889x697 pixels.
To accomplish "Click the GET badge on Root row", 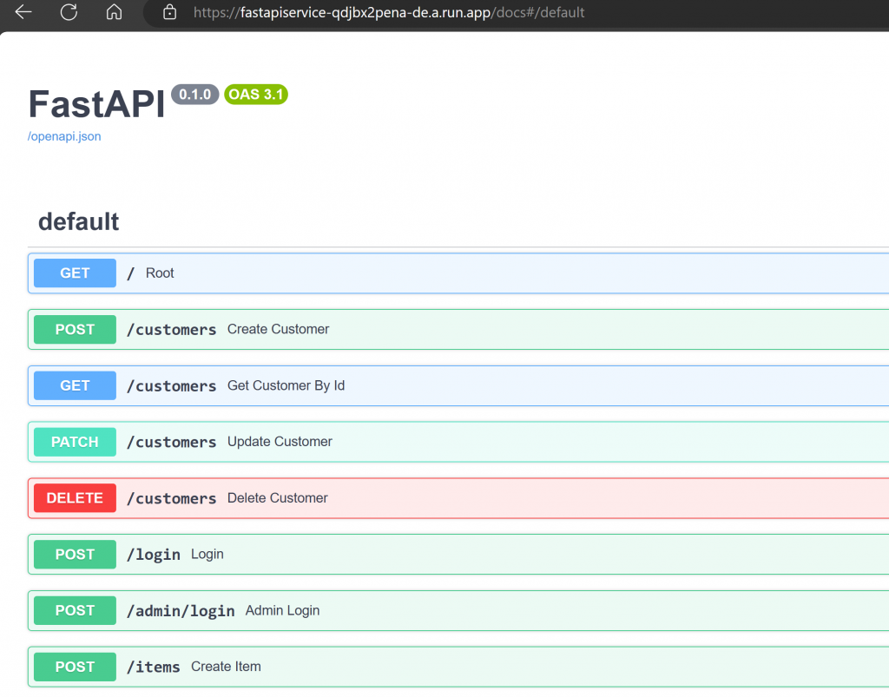I will click(x=75, y=273).
